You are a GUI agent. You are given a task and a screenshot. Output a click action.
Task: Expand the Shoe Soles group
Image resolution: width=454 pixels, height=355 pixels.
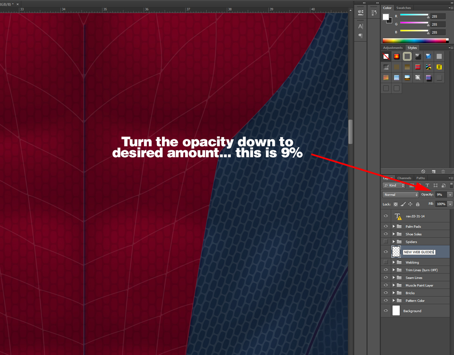[394, 234]
